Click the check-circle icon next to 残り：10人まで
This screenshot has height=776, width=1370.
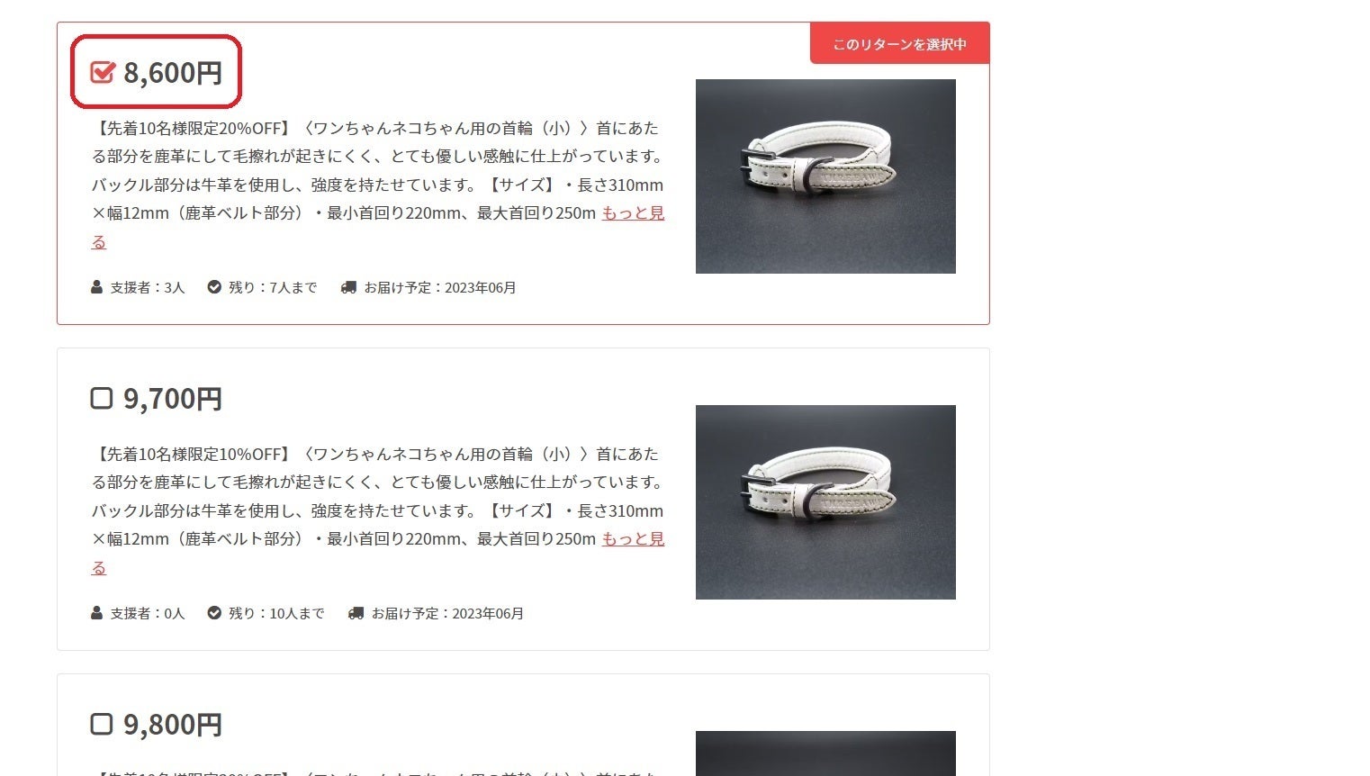(214, 613)
